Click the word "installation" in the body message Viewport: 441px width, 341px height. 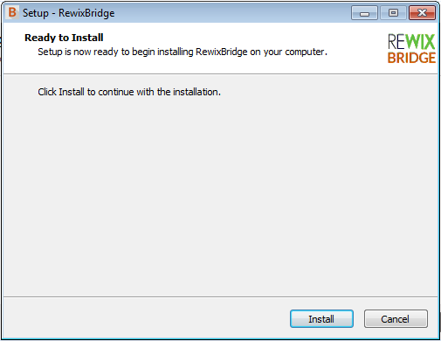pos(196,92)
